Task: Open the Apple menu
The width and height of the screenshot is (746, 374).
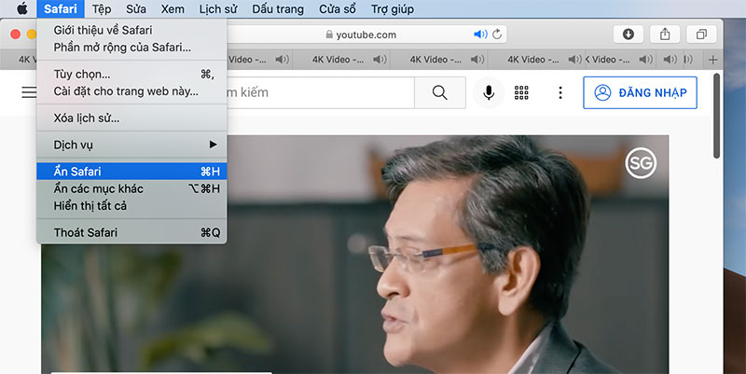Action: tap(22, 8)
